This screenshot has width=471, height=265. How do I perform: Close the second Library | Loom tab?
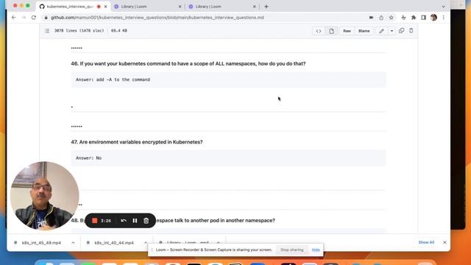point(255,7)
